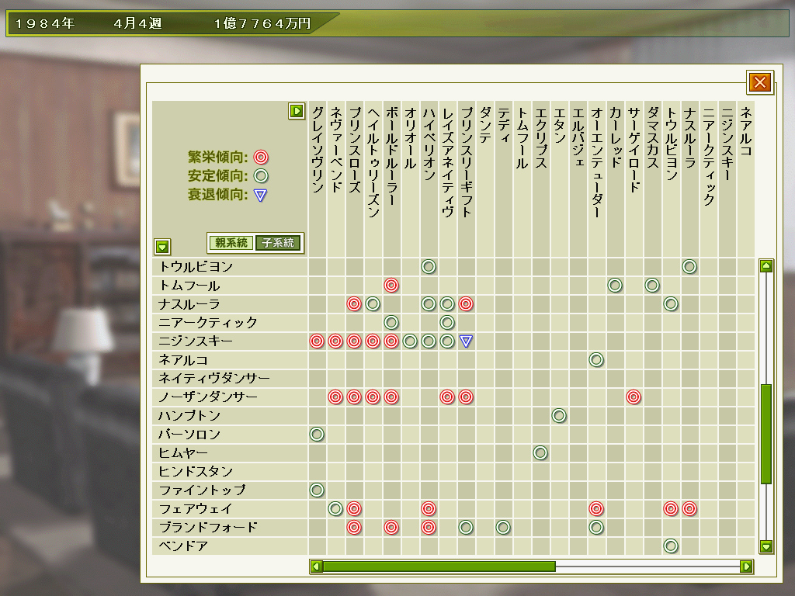Click the horizontal scrollbar right arrow

[x=746, y=567]
